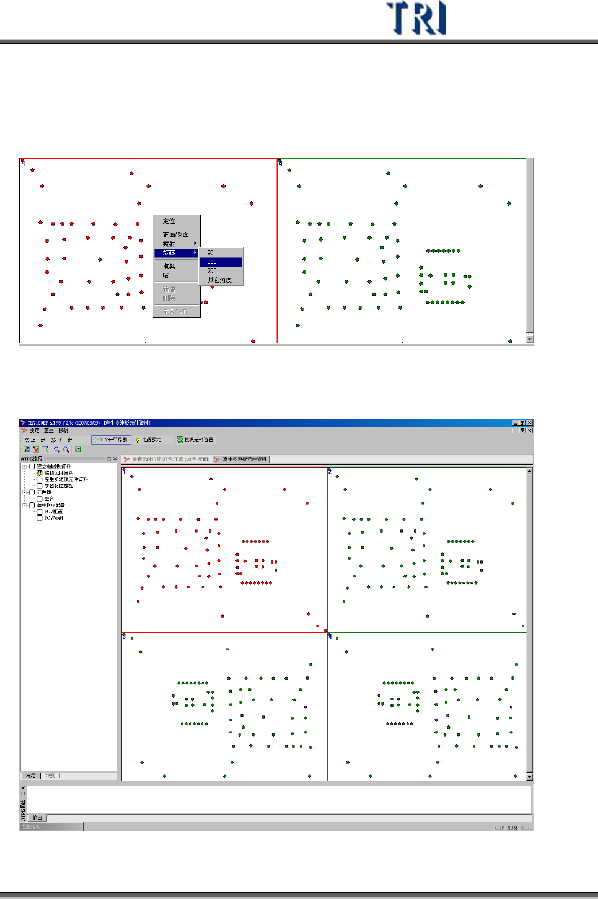Select 編輯元件資料 tree item
This screenshot has width=598, height=899.
click(58, 473)
